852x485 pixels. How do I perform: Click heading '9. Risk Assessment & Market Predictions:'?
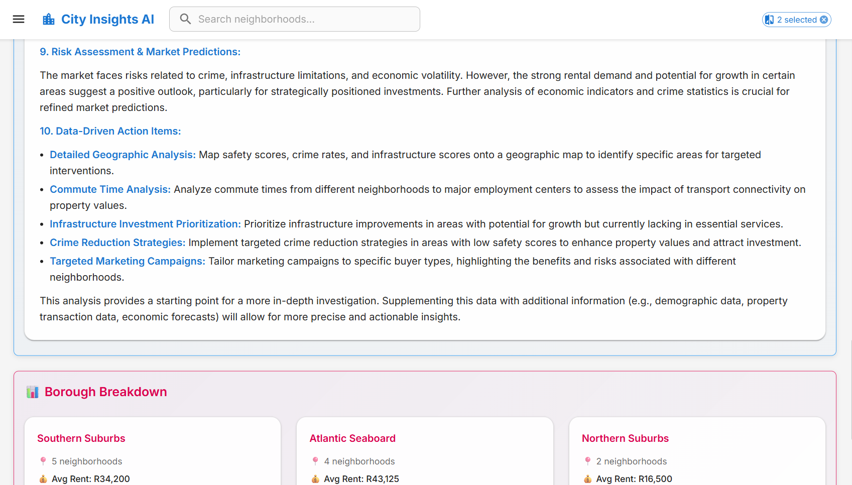tap(140, 52)
